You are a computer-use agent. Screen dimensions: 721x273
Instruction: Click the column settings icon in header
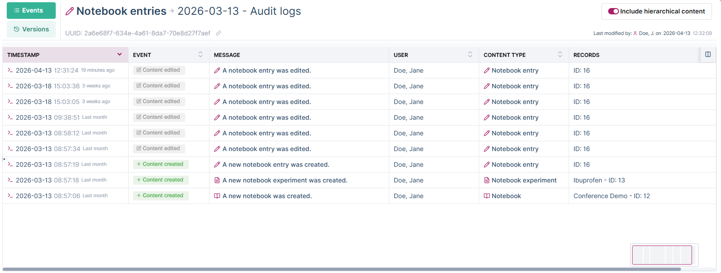tap(708, 55)
